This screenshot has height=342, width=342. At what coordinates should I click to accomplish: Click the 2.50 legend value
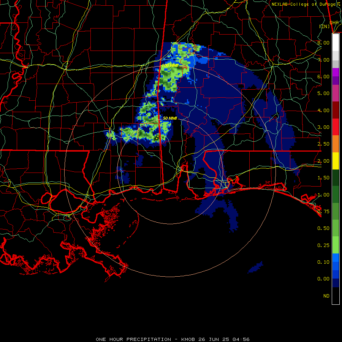tap(323, 144)
